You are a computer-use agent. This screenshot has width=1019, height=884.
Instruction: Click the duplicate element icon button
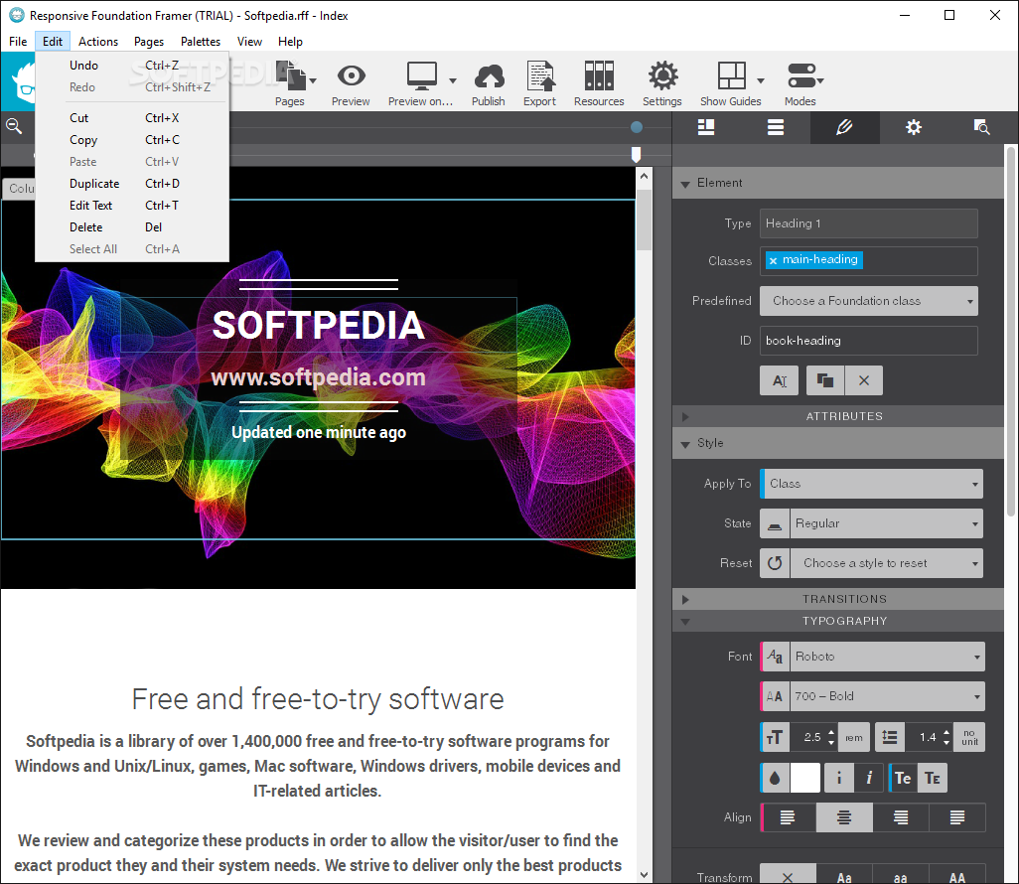[x=825, y=380]
